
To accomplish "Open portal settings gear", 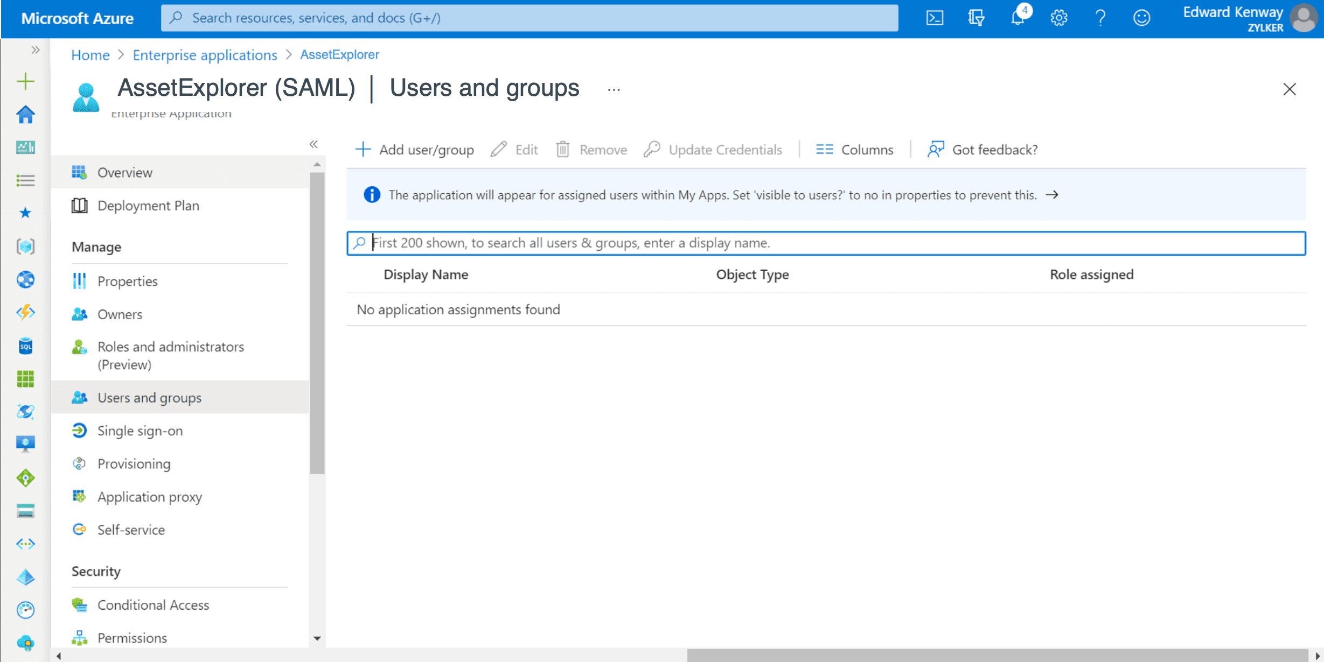I will (1058, 18).
